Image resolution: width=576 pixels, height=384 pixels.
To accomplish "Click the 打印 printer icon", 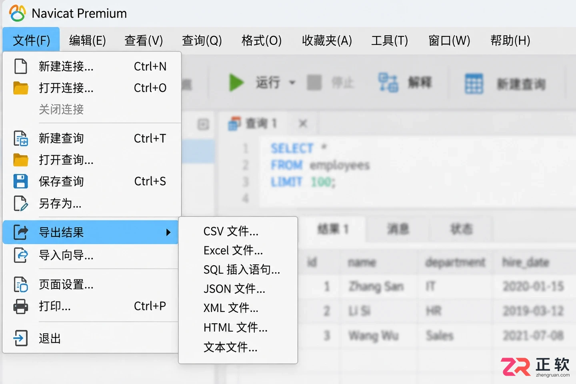I will 21,306.
